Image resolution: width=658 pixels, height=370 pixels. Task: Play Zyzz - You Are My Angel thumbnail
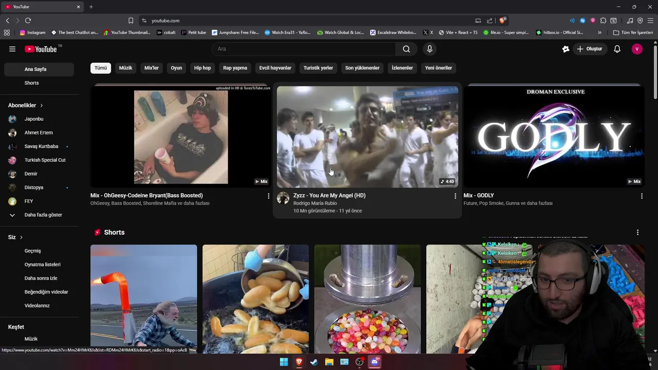[x=367, y=136]
